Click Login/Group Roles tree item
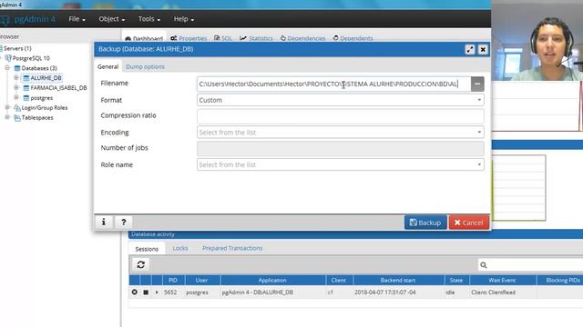Screen dimensions: 583x327 tap(45, 108)
